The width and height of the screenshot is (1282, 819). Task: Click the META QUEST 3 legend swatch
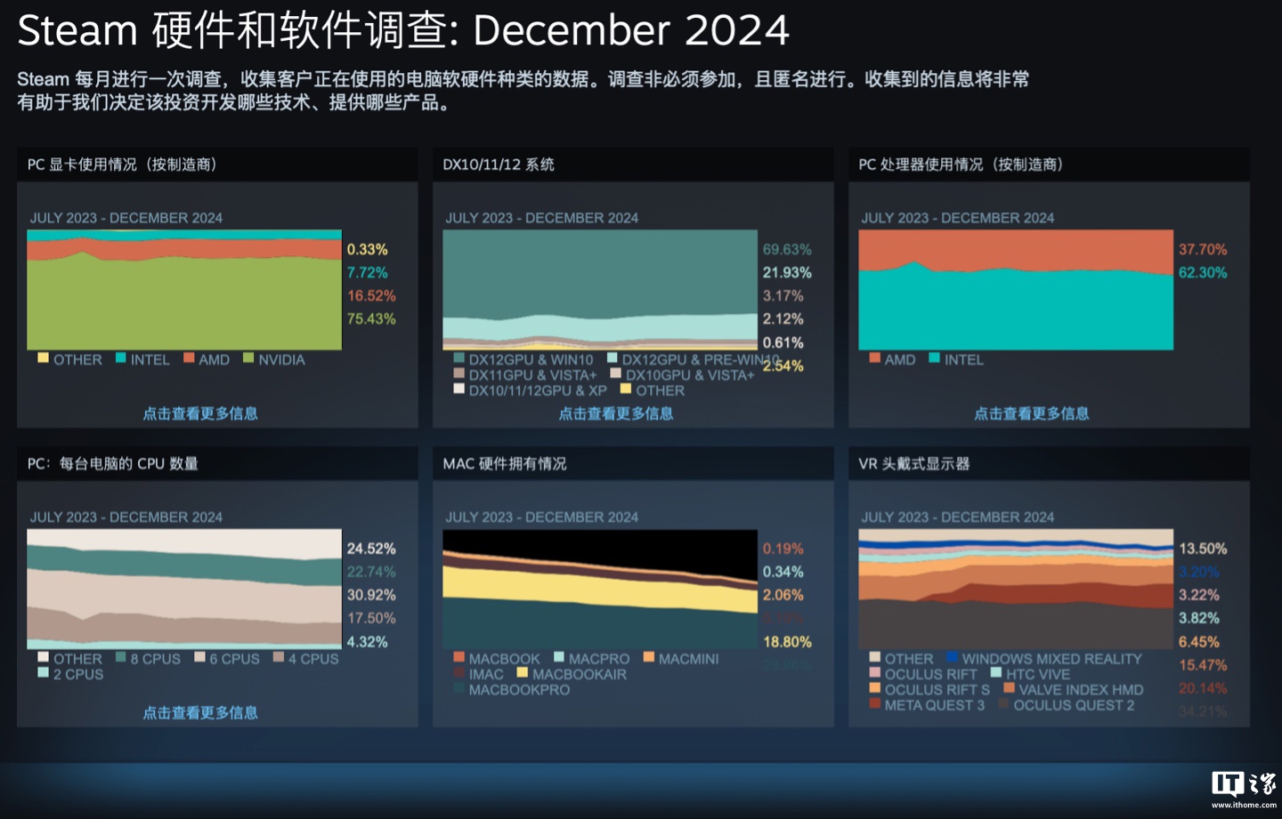[x=874, y=703]
